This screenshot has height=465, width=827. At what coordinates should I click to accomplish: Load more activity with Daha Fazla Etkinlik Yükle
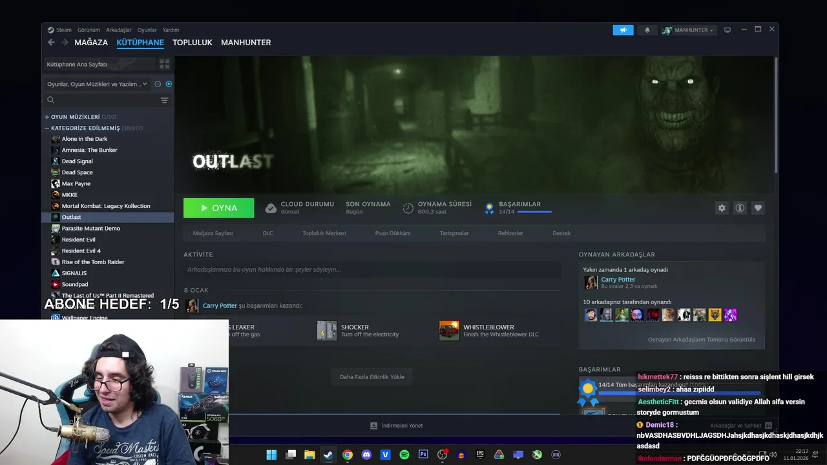coord(372,377)
